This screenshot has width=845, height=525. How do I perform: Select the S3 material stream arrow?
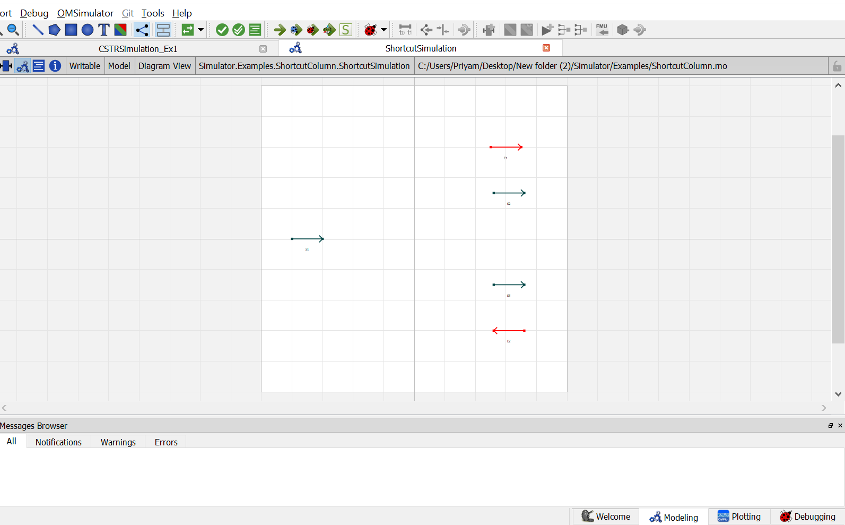click(x=509, y=285)
